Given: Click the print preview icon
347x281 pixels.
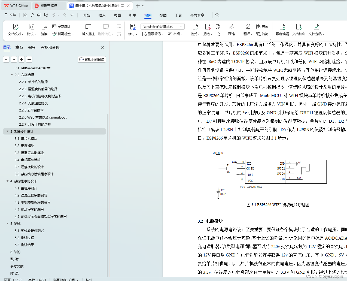Looking at the screenshot, I should click(x=46, y=15).
